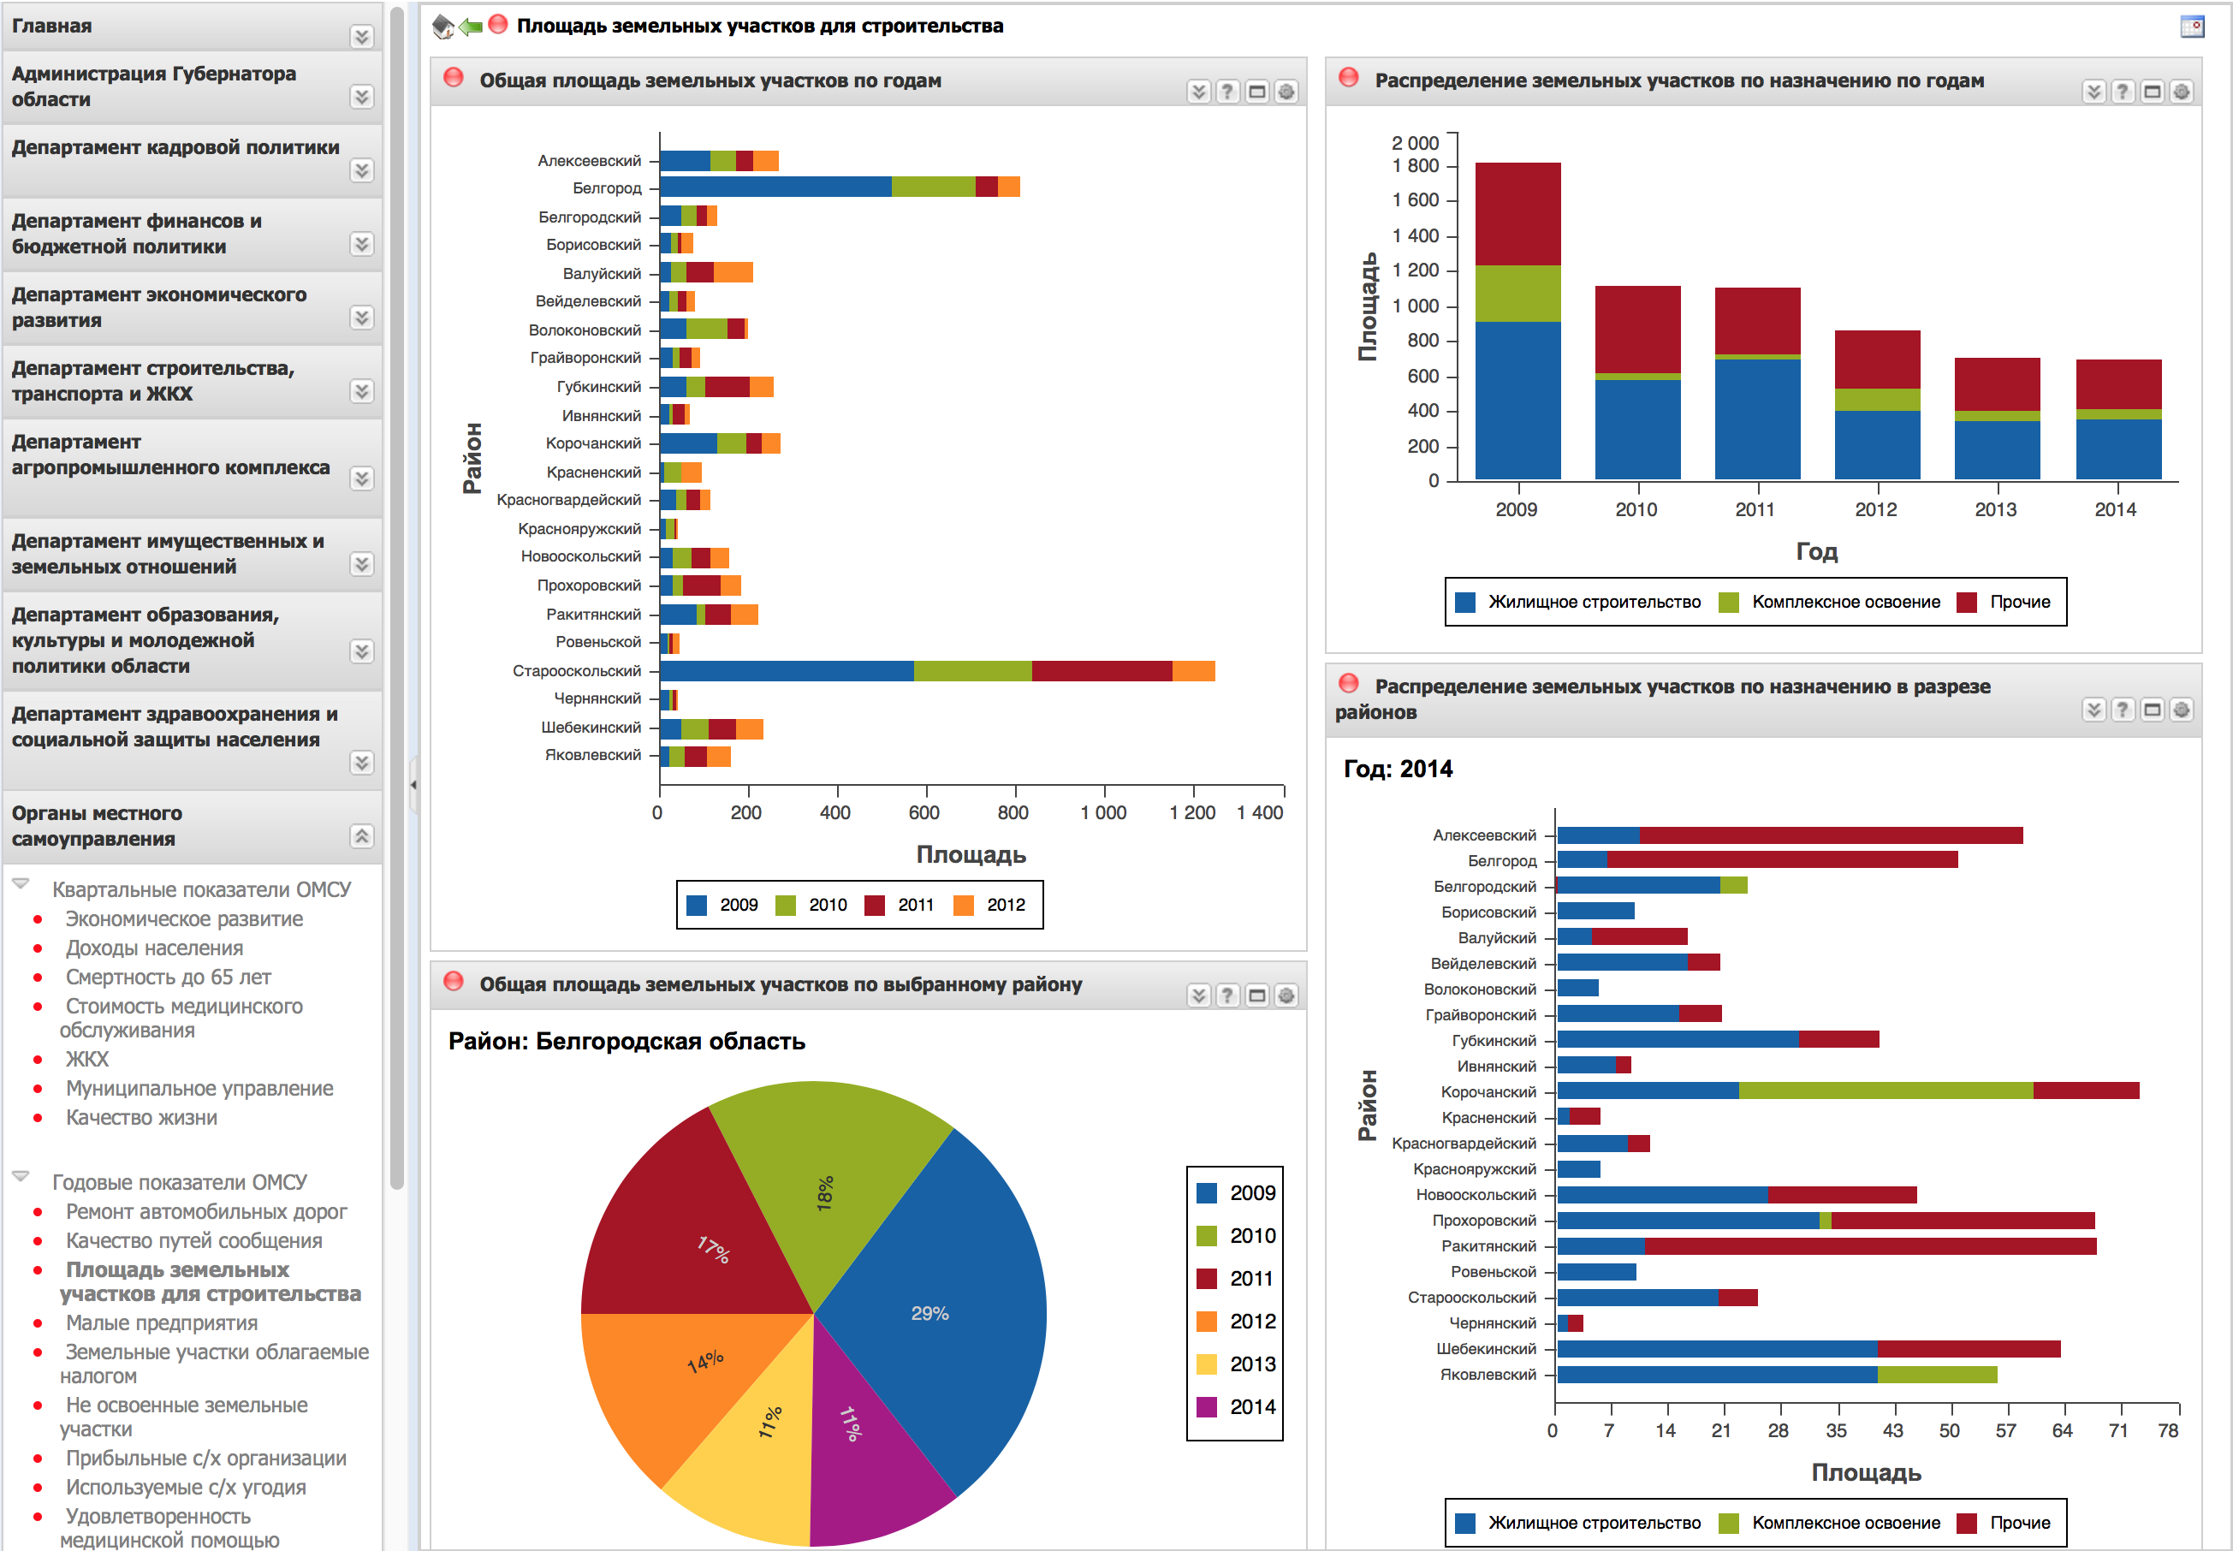Collapse the Квартальные показатели ОМСУ tree group
2233x1551 pixels.
click(21, 883)
